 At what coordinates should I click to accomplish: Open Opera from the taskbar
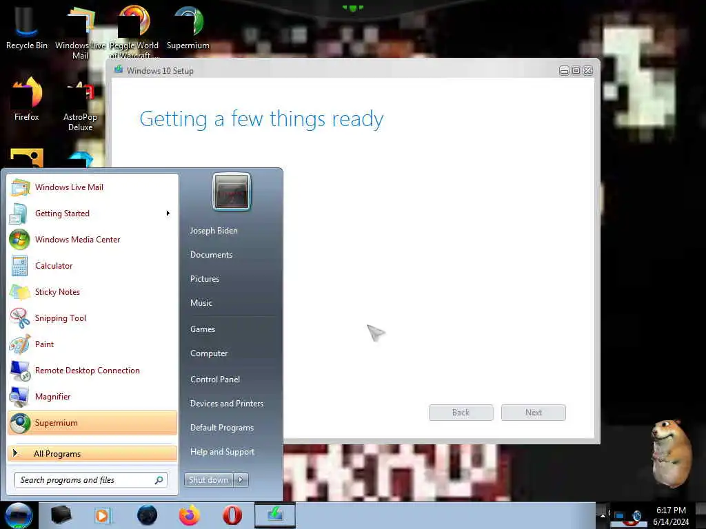tap(232, 515)
